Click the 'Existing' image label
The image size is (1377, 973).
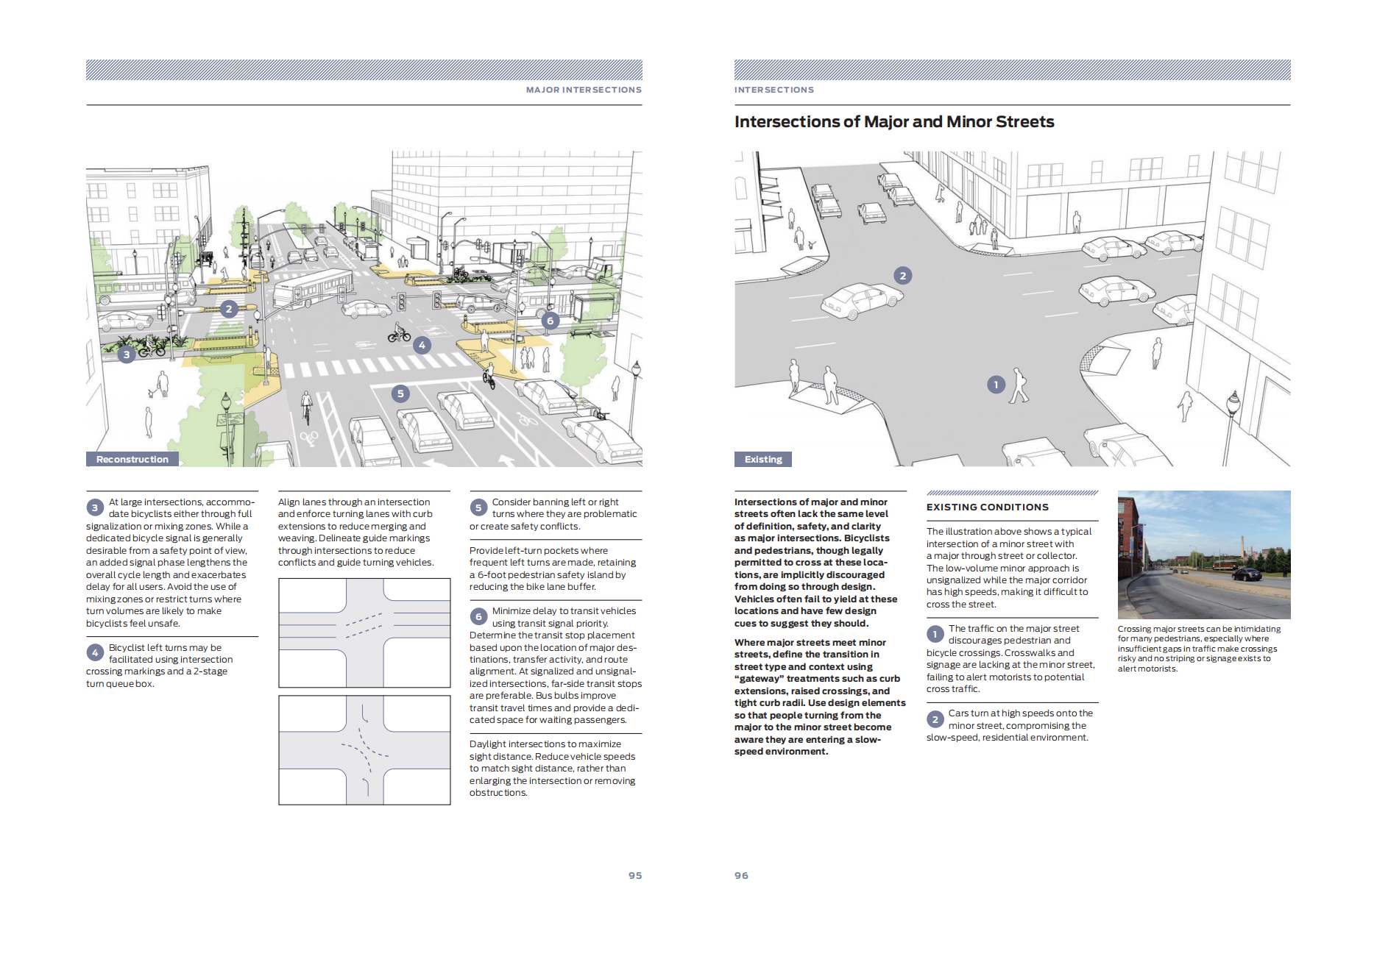click(763, 460)
